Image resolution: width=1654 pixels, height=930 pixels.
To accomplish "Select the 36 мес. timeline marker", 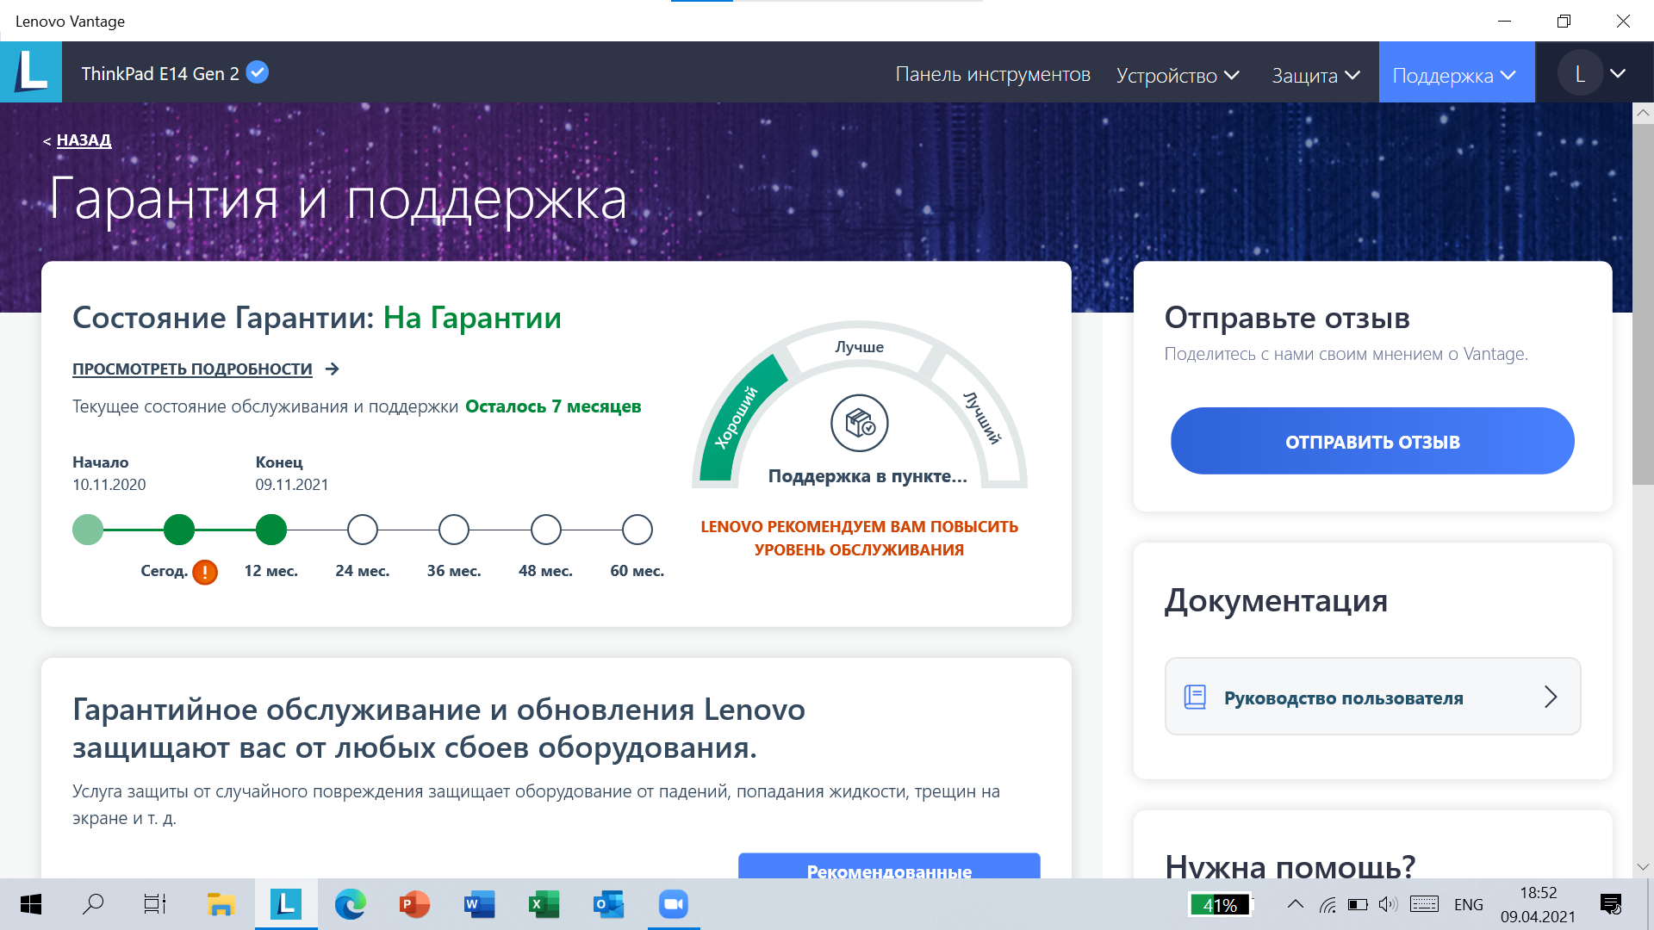I will point(454,530).
